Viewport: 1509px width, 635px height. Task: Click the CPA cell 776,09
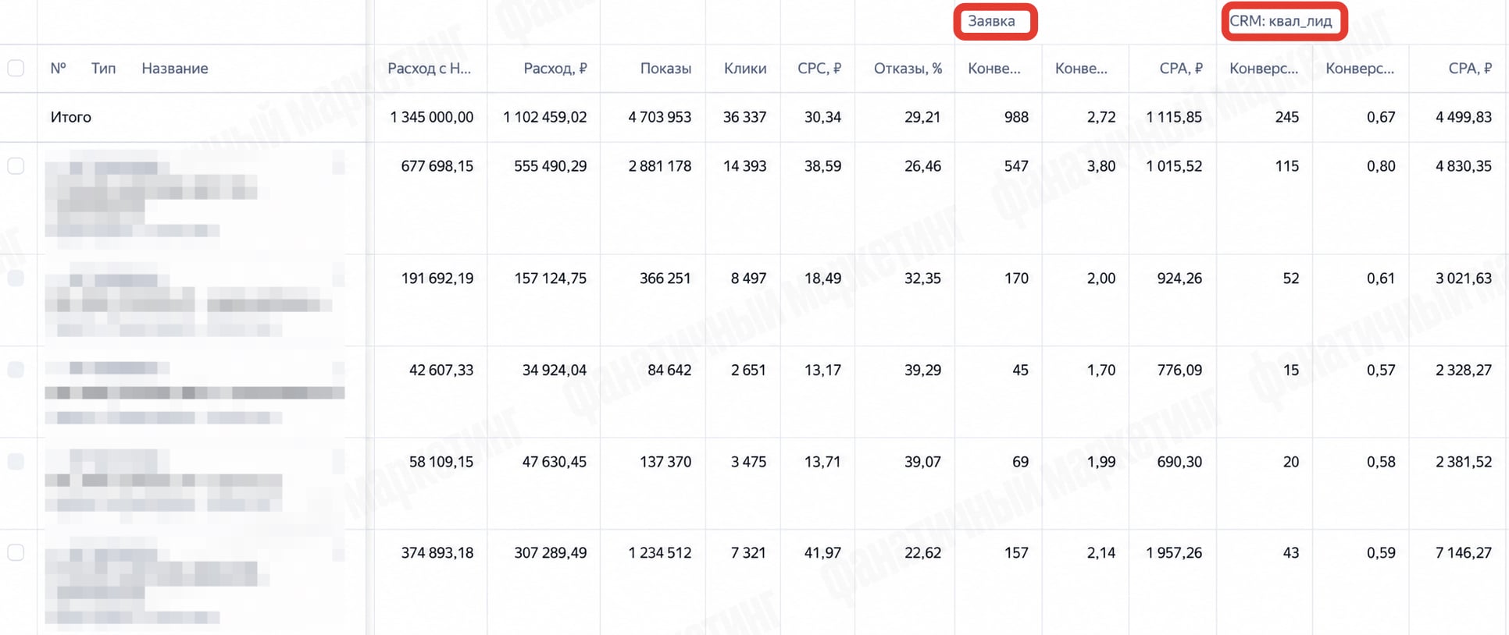1180,370
